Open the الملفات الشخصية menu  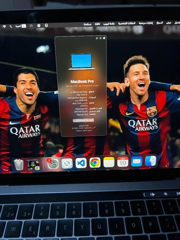(x=127, y=23)
